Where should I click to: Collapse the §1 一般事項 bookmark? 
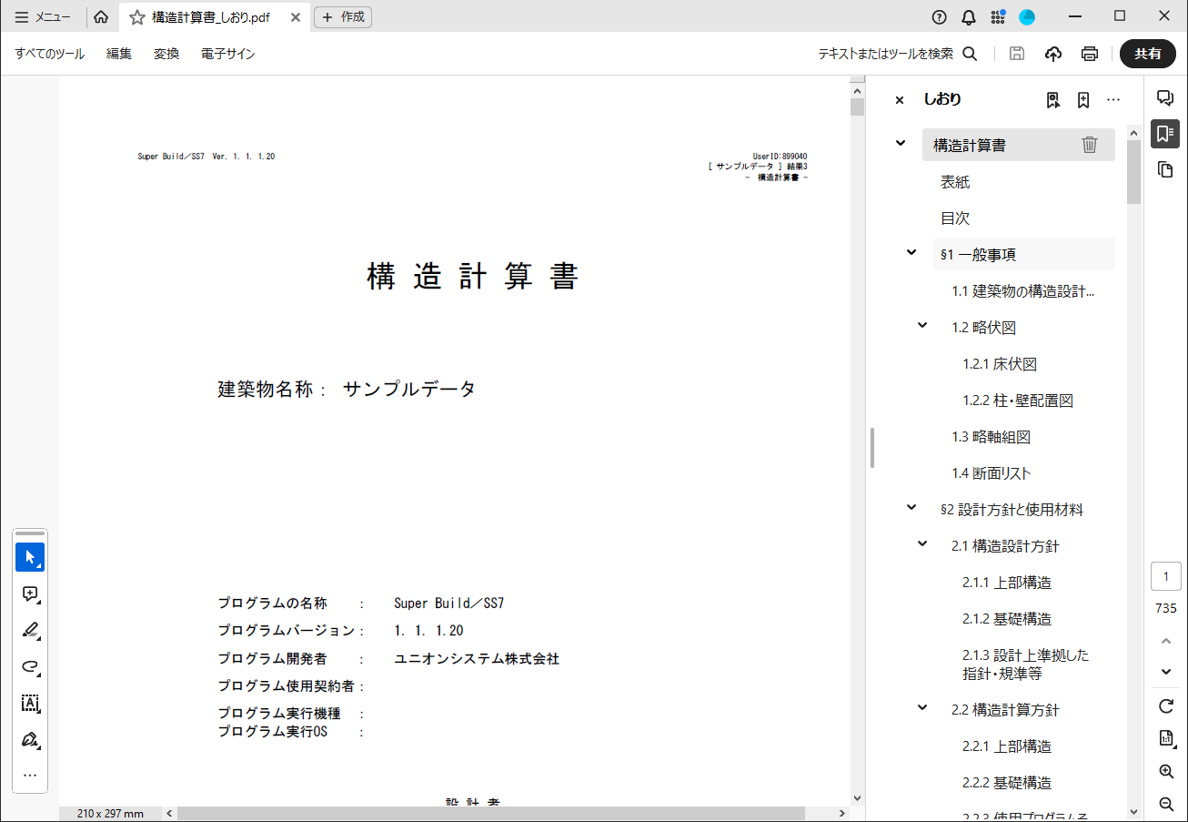click(911, 252)
